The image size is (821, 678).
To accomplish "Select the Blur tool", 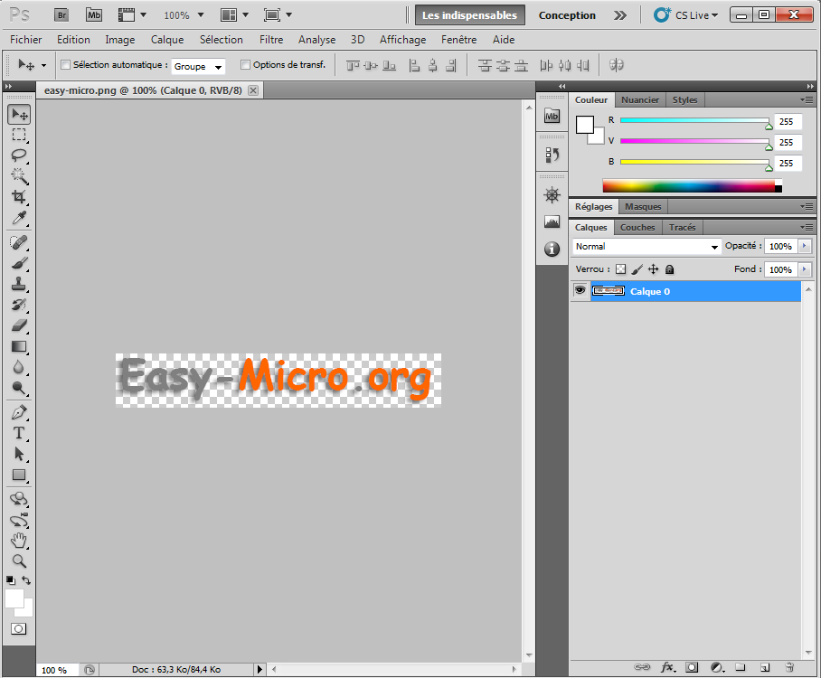I will [19, 367].
